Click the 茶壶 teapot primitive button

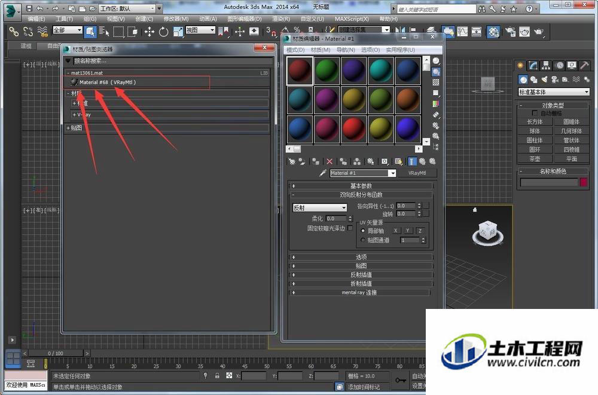(535, 159)
